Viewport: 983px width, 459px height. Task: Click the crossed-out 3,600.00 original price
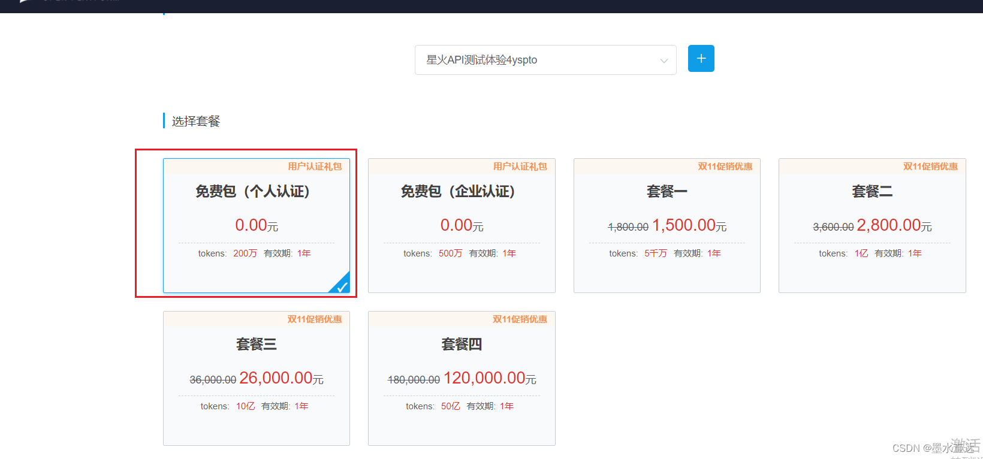[x=833, y=227]
